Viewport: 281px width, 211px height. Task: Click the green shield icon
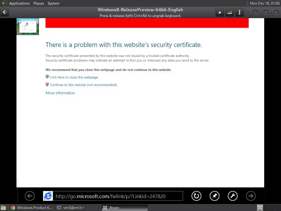tap(47, 77)
